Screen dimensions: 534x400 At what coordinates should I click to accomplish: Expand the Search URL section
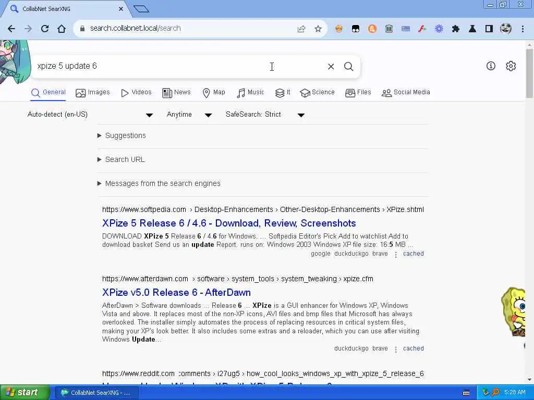coord(121,159)
